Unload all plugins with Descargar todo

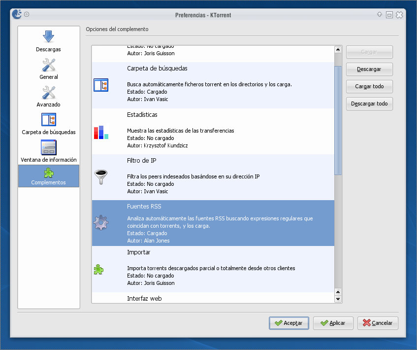[369, 104]
